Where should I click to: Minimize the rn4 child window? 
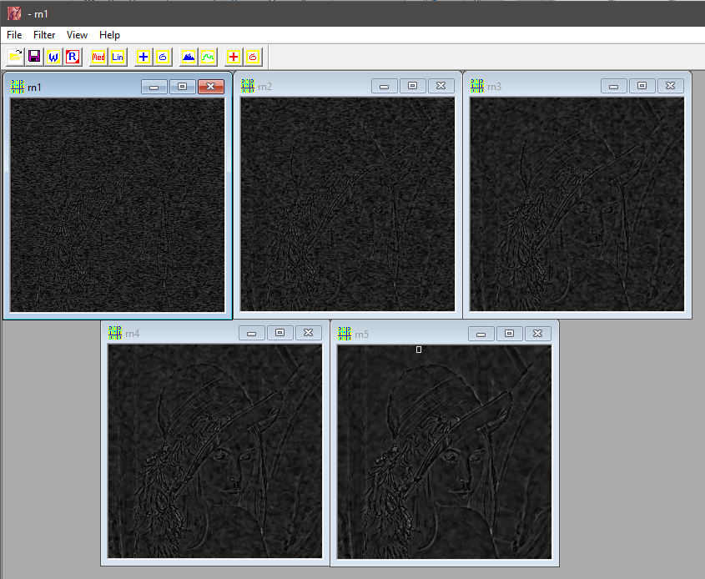251,333
